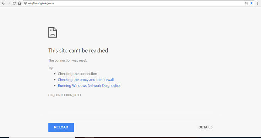
Task: Go back using the browser back arrow
Action: (x=3, y=3)
